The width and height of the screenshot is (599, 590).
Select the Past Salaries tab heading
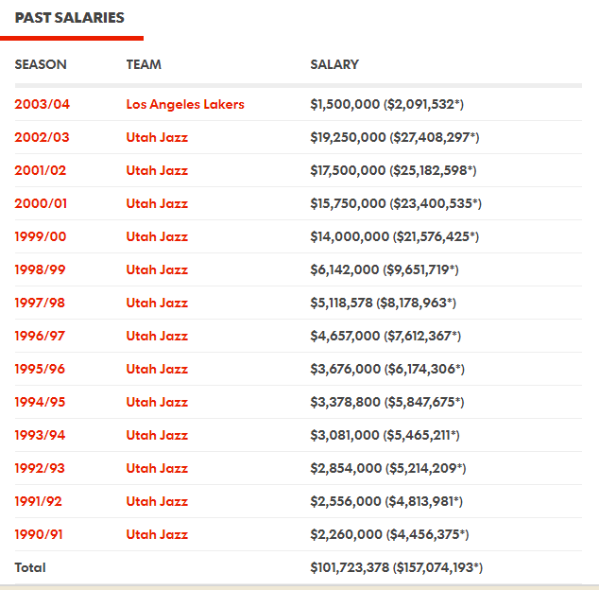pyautogui.click(x=70, y=18)
